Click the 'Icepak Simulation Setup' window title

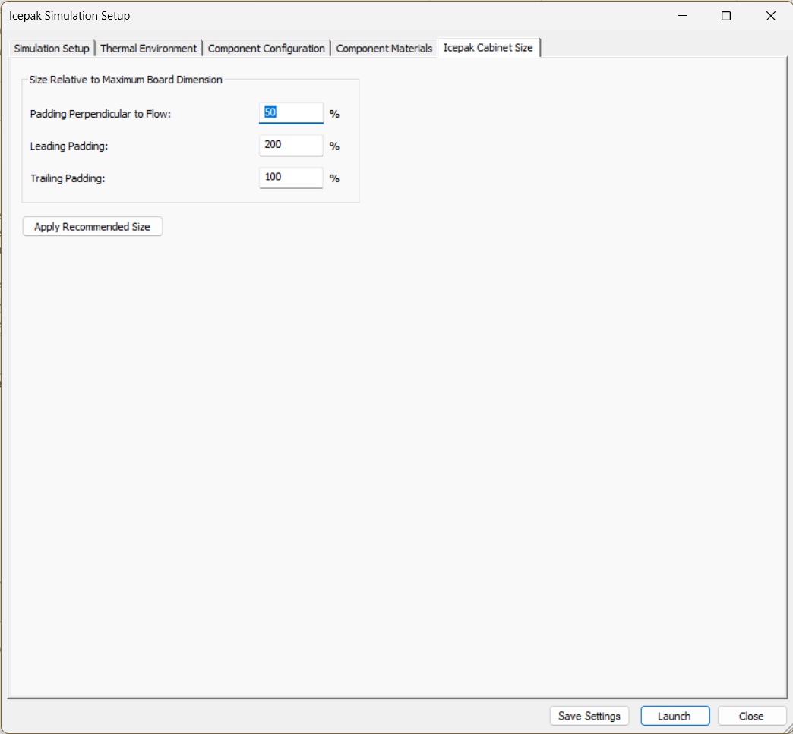point(69,16)
